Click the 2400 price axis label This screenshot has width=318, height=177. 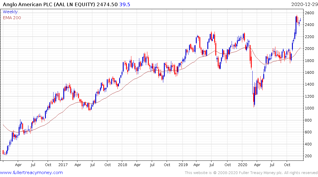[x=309, y=25]
